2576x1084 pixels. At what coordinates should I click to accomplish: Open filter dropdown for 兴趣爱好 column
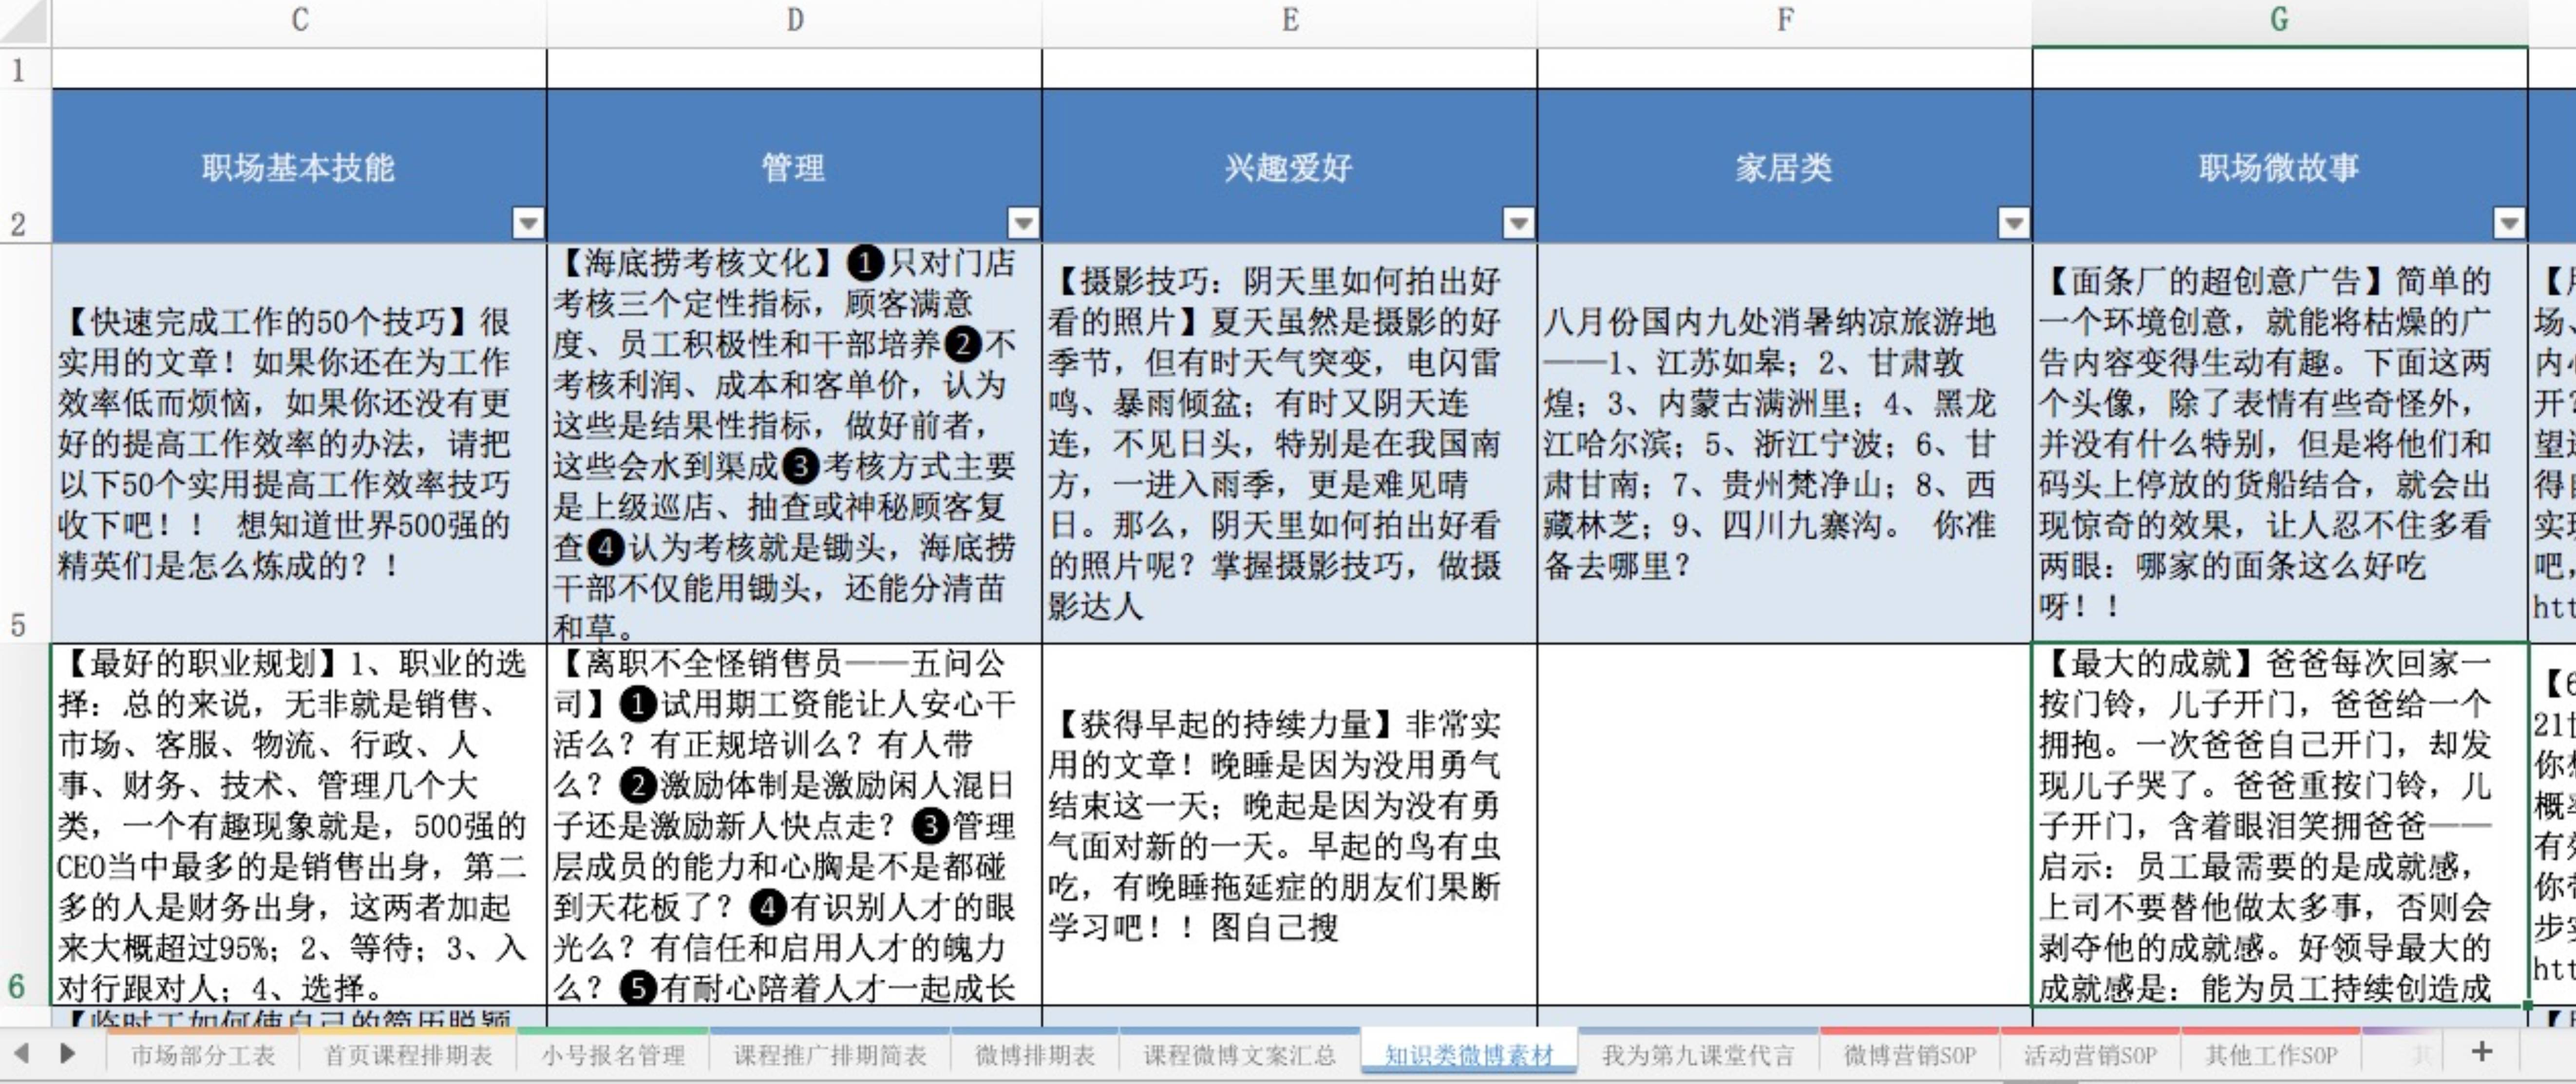coord(1518,222)
